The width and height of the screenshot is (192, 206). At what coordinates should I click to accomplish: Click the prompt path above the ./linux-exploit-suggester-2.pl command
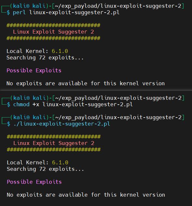pyautogui.click(x=118, y=118)
